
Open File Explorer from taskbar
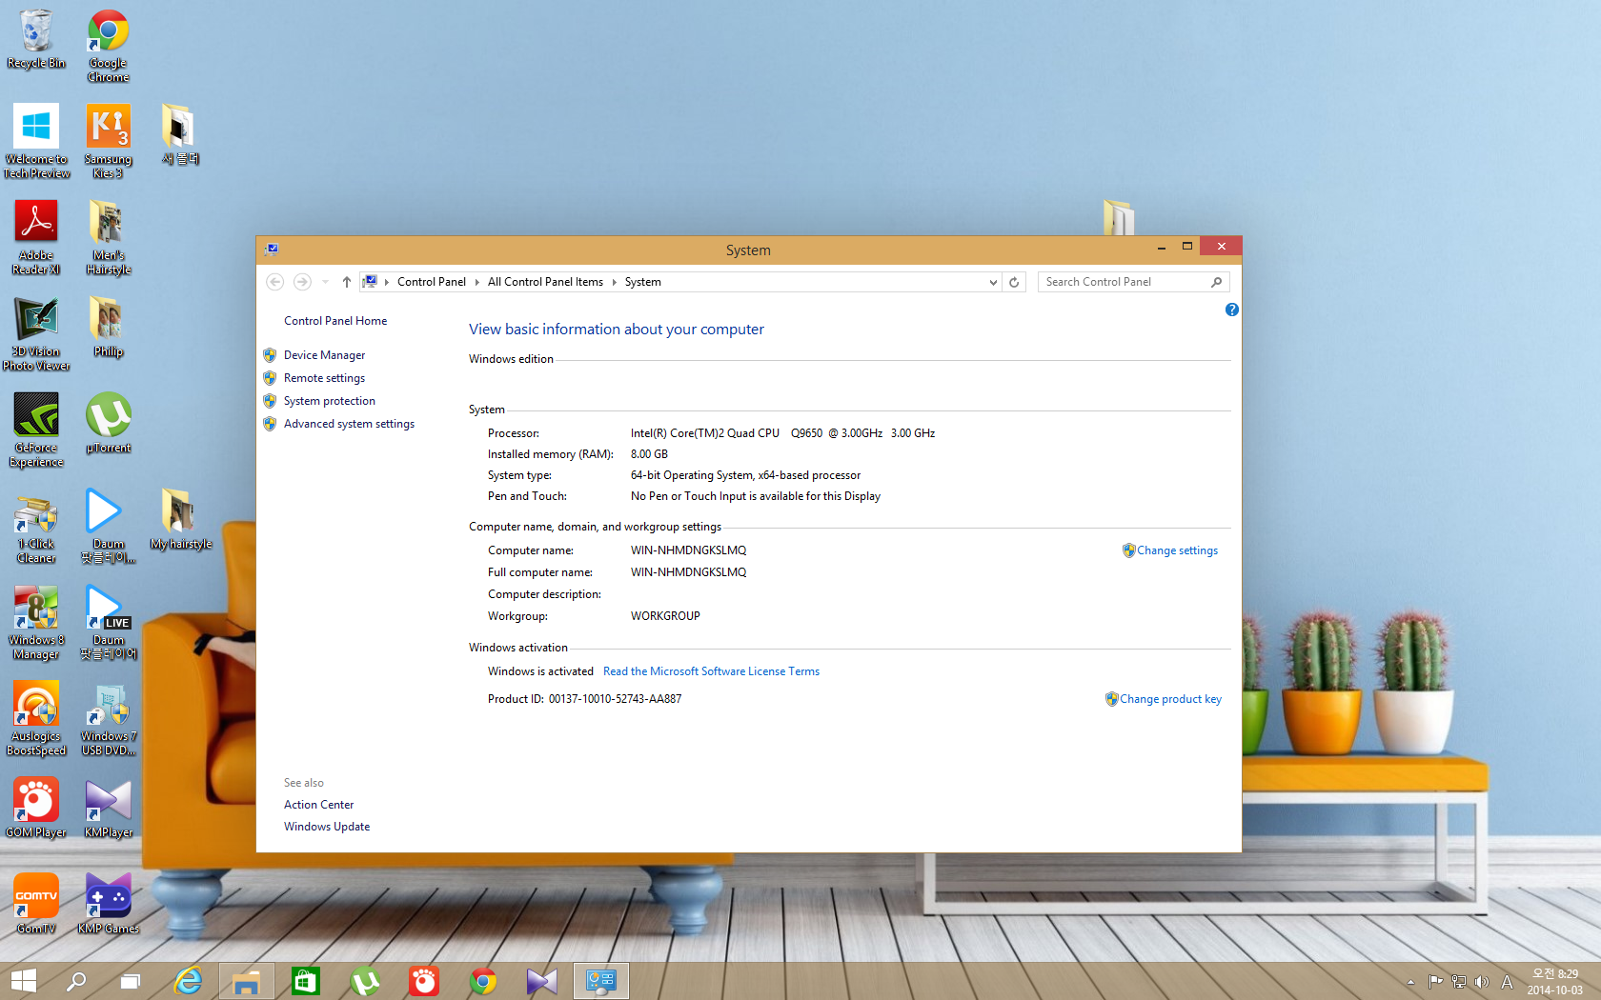247,981
